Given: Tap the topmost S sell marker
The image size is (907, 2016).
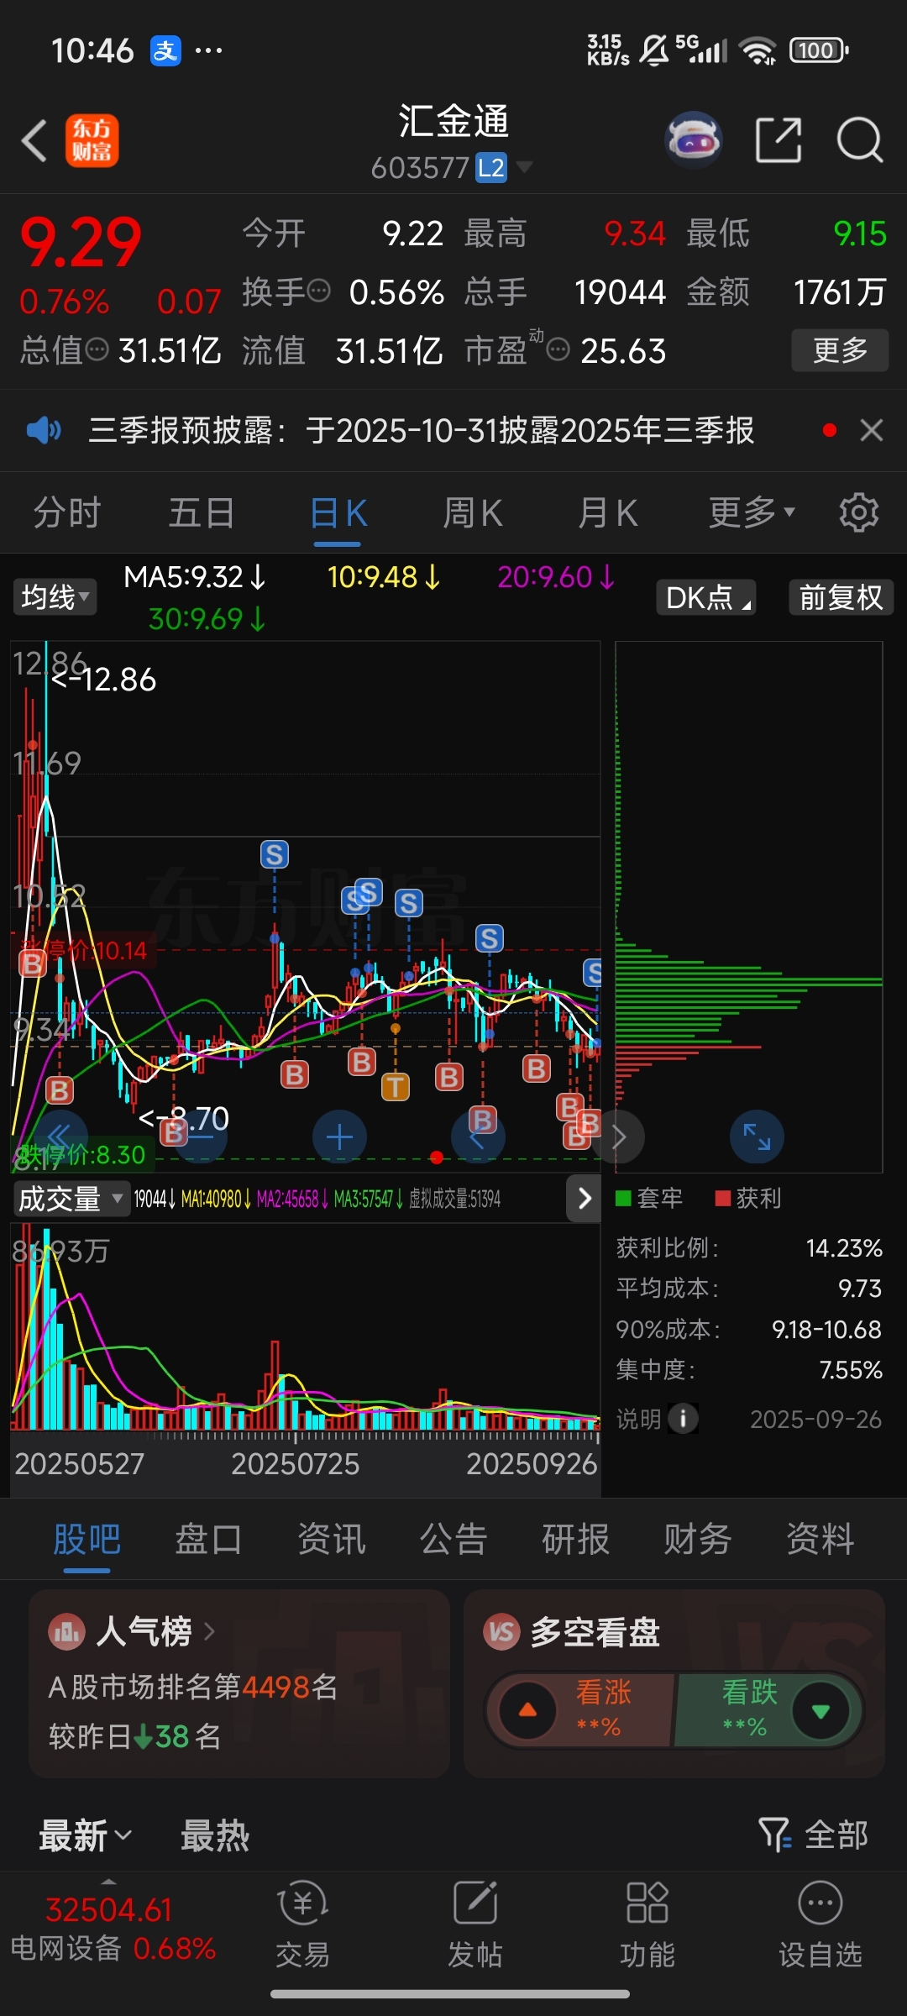Looking at the screenshot, I should point(275,854).
